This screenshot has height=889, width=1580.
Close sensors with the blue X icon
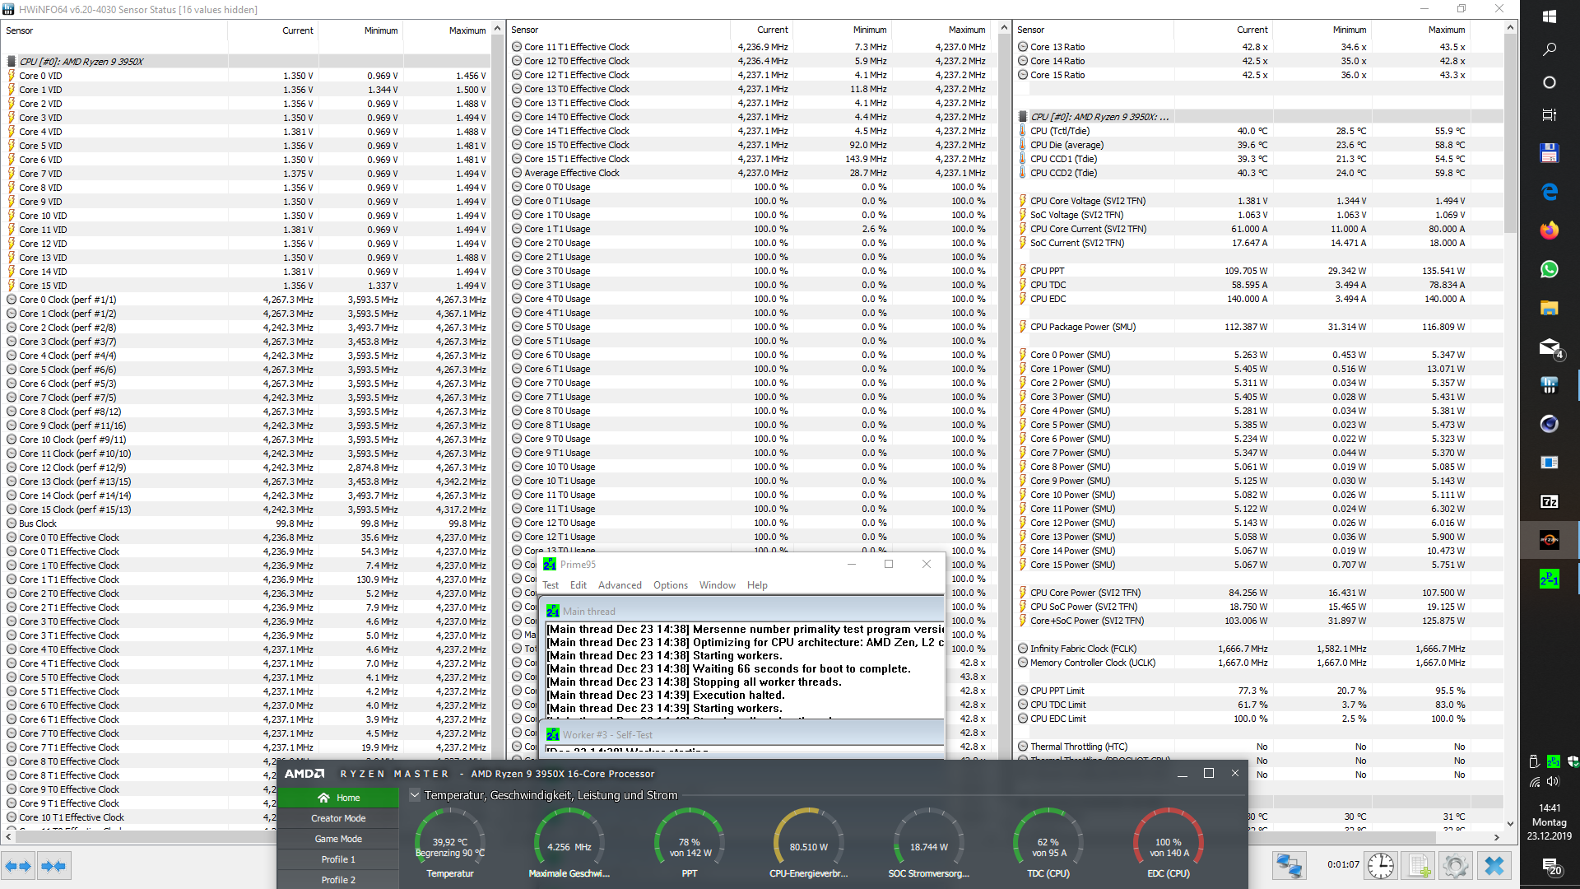pos(1494,866)
